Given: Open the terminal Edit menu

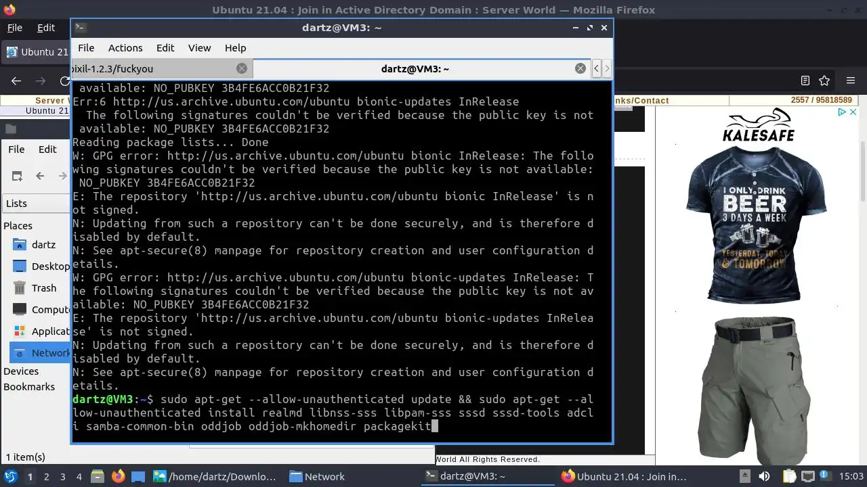Looking at the screenshot, I should tap(165, 48).
